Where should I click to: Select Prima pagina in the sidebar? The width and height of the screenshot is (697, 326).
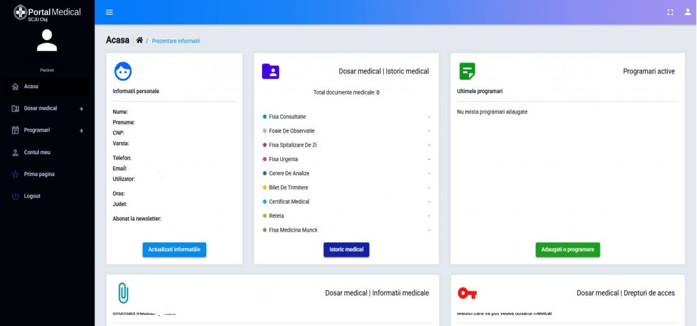pos(39,174)
